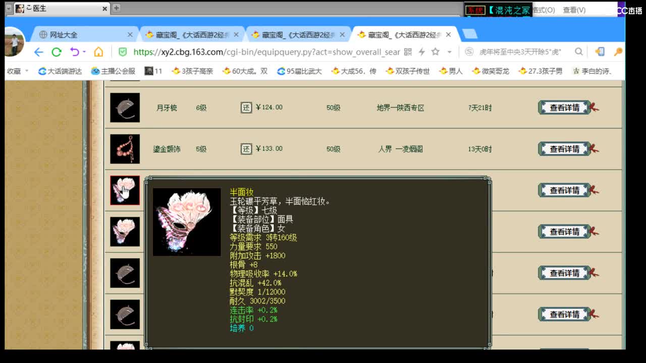Open the 大成56，传 bookmark
Image resolution: width=646 pixels, height=363 pixels.
(x=353, y=71)
